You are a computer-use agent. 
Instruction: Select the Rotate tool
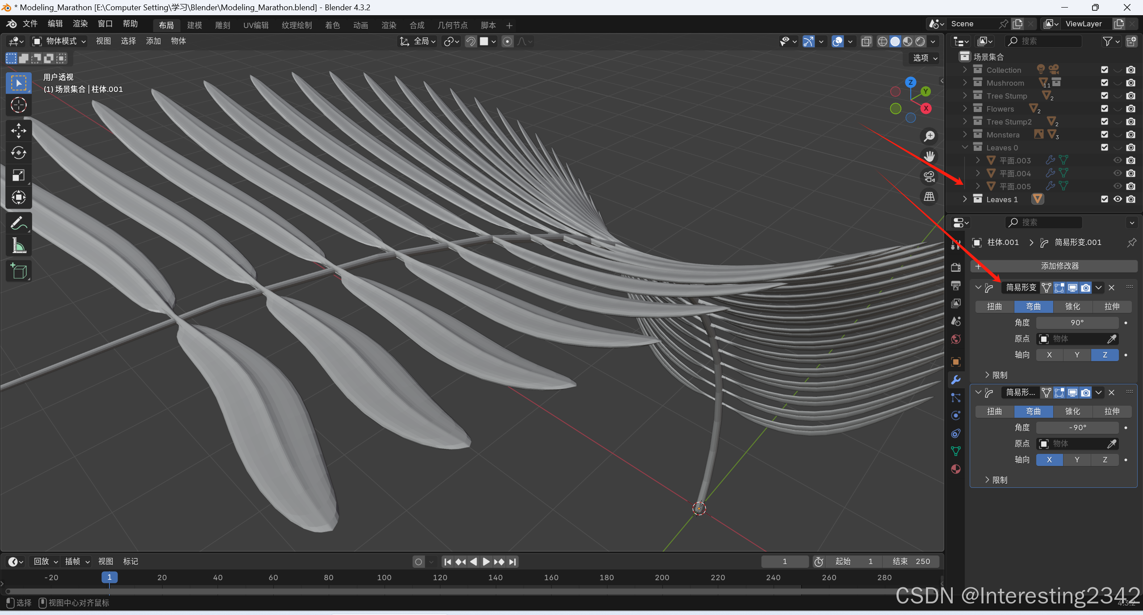[18, 153]
